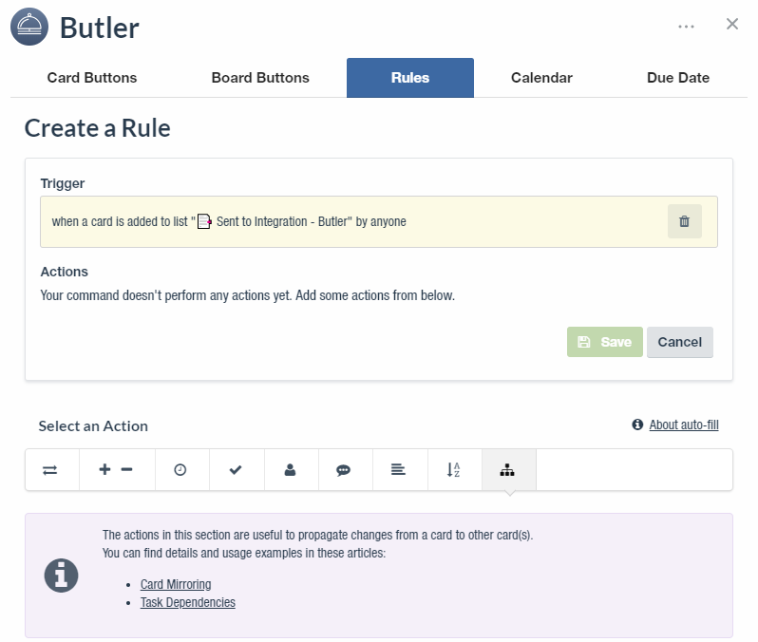This screenshot has width=758, height=642.
Task: Open the Fields lines actions tab
Action: [x=400, y=469]
